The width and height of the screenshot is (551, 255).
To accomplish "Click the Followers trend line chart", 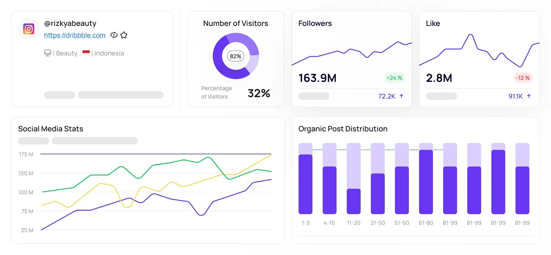I will coord(352,53).
